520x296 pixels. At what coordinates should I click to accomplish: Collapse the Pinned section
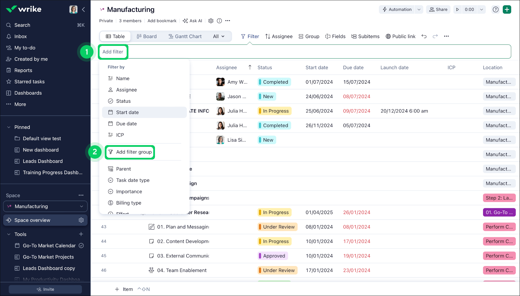point(9,127)
